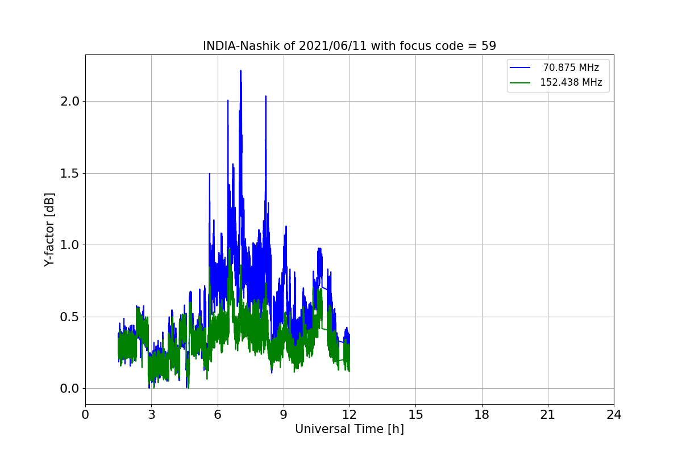Click x-axis tick label 18
682x454 pixels.
click(481, 414)
